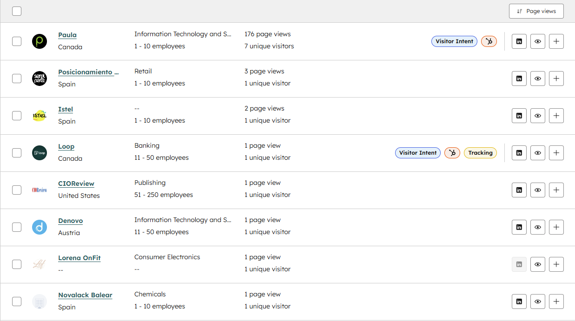
Task: Open the Page views sort dropdown
Action: pyautogui.click(x=536, y=11)
